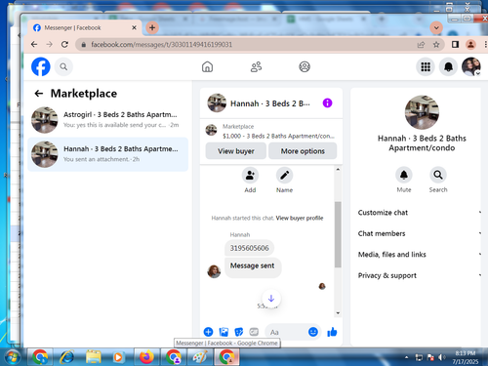Viewport: 488px width, 366px height.
Task: Click More options button
Action: point(303,151)
